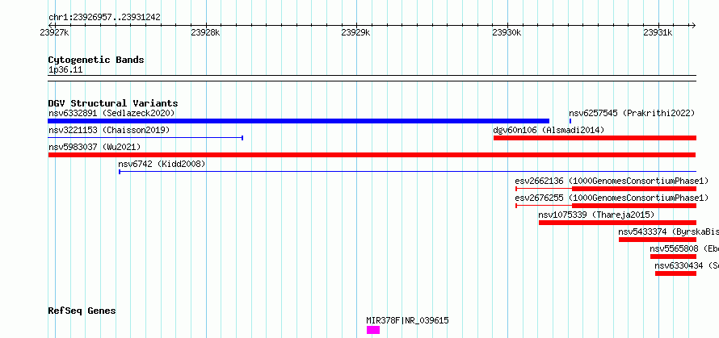Click the 23930k ruler tick label
719x338 pixels.
(507, 32)
